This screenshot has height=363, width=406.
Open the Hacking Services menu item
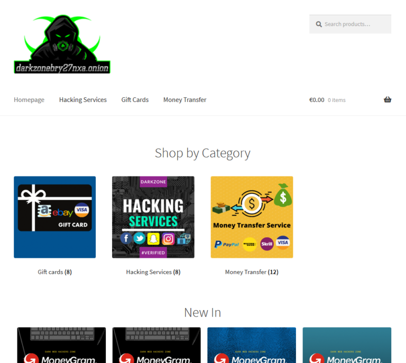coord(83,100)
